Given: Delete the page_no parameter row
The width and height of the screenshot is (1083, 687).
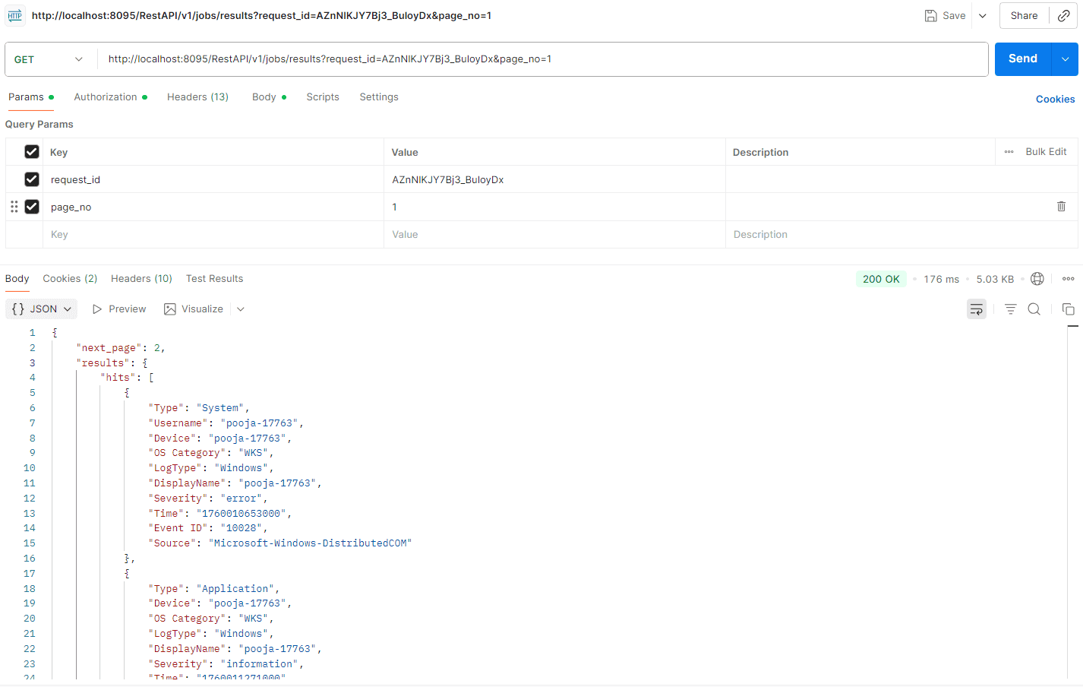Looking at the screenshot, I should [x=1061, y=207].
